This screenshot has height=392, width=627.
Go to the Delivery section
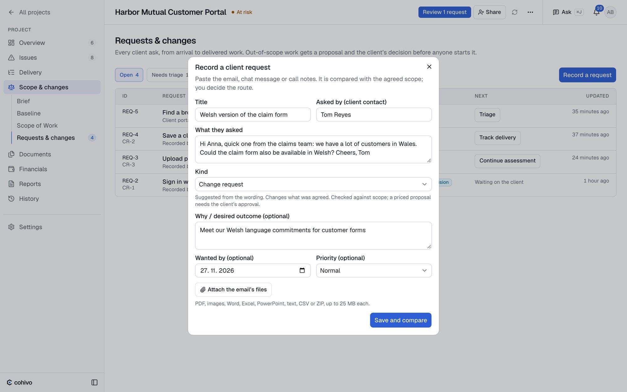point(52,72)
